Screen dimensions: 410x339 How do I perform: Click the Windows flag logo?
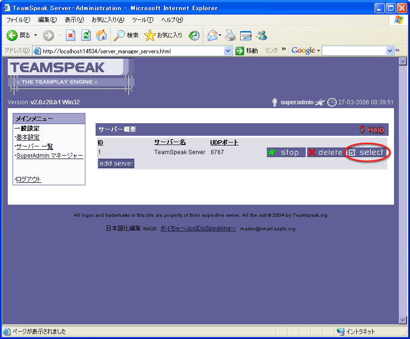(x=399, y=19)
